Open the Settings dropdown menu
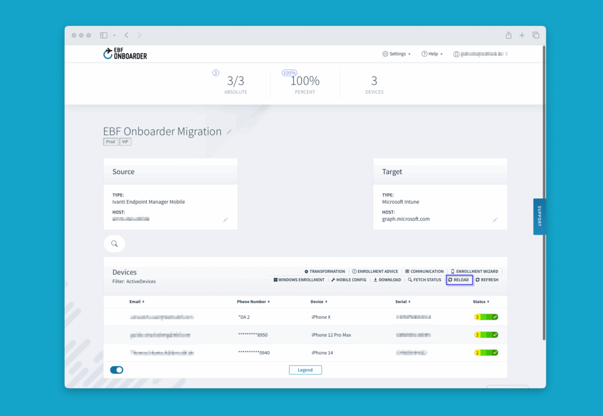 tap(396, 54)
